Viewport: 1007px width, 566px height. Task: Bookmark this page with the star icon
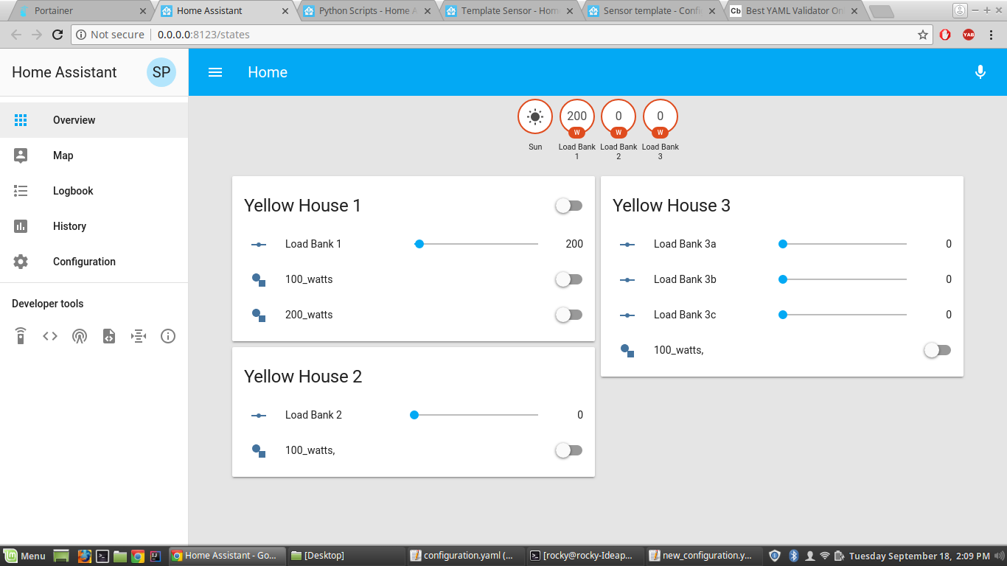[922, 35]
